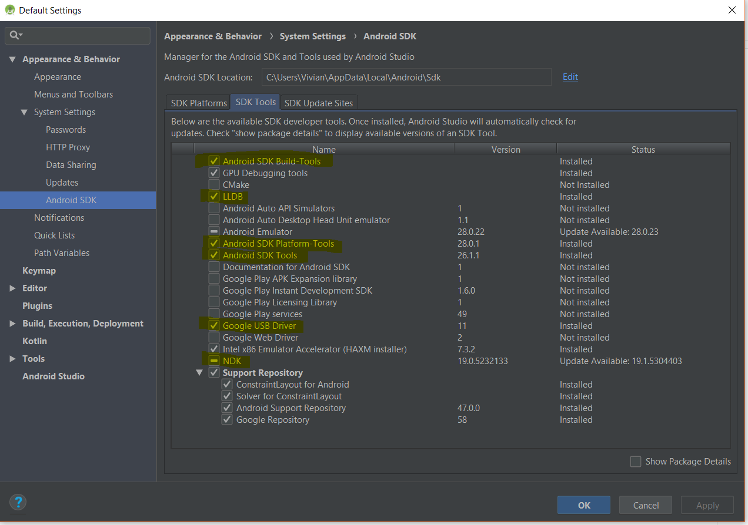Uncheck Intel x86 Emulator Accelerator checkbox
This screenshot has height=525, width=748.
click(214, 349)
